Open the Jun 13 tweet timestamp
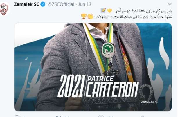Screen dimensions: 180x117 (x=85, y=4)
